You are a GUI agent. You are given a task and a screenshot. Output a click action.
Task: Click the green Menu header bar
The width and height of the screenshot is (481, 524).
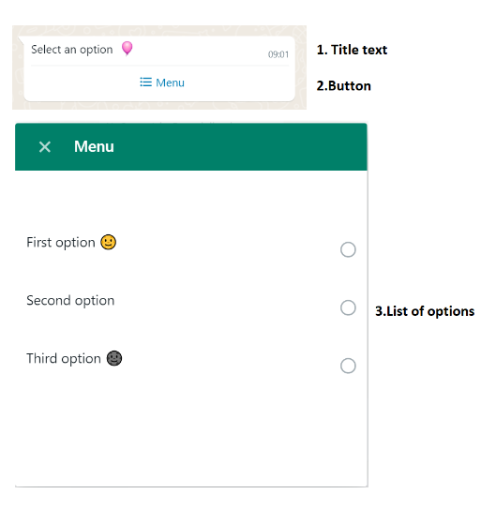191,147
